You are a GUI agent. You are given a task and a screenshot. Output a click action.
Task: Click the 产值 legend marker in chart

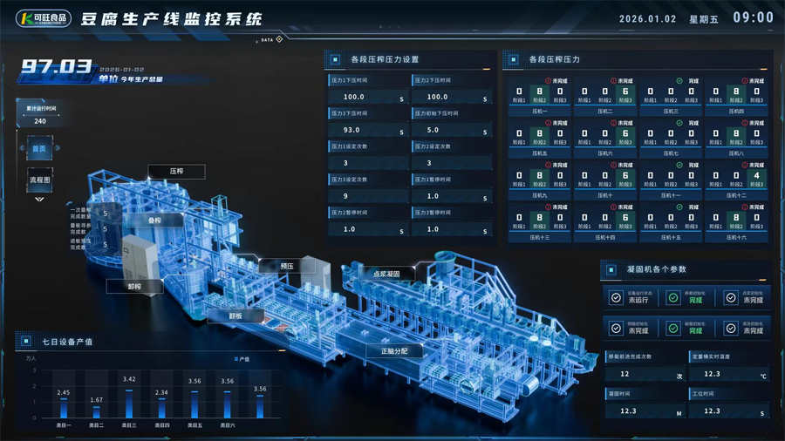pyautogui.click(x=235, y=359)
